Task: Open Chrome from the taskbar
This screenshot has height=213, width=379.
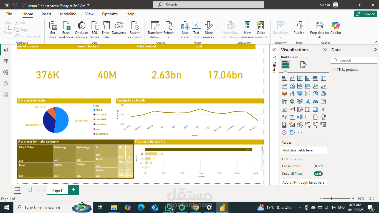Action: (196, 207)
